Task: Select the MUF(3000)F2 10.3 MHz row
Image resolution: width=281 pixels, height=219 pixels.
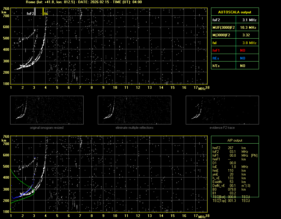Action: click(235, 28)
